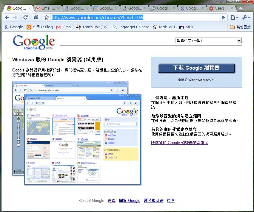Open Tom's HW (TW) bookmark
Screen dimensions: 254x212
pyautogui.click(x=92, y=27)
